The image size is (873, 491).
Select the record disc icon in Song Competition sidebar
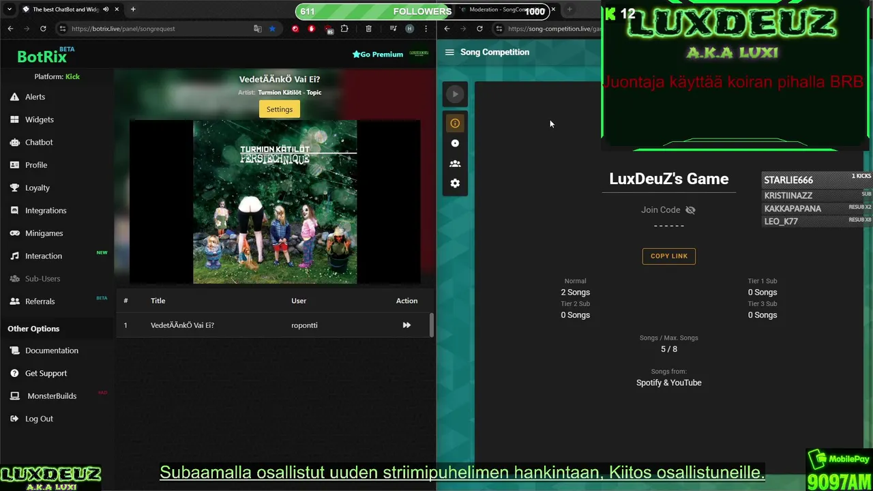point(455,143)
